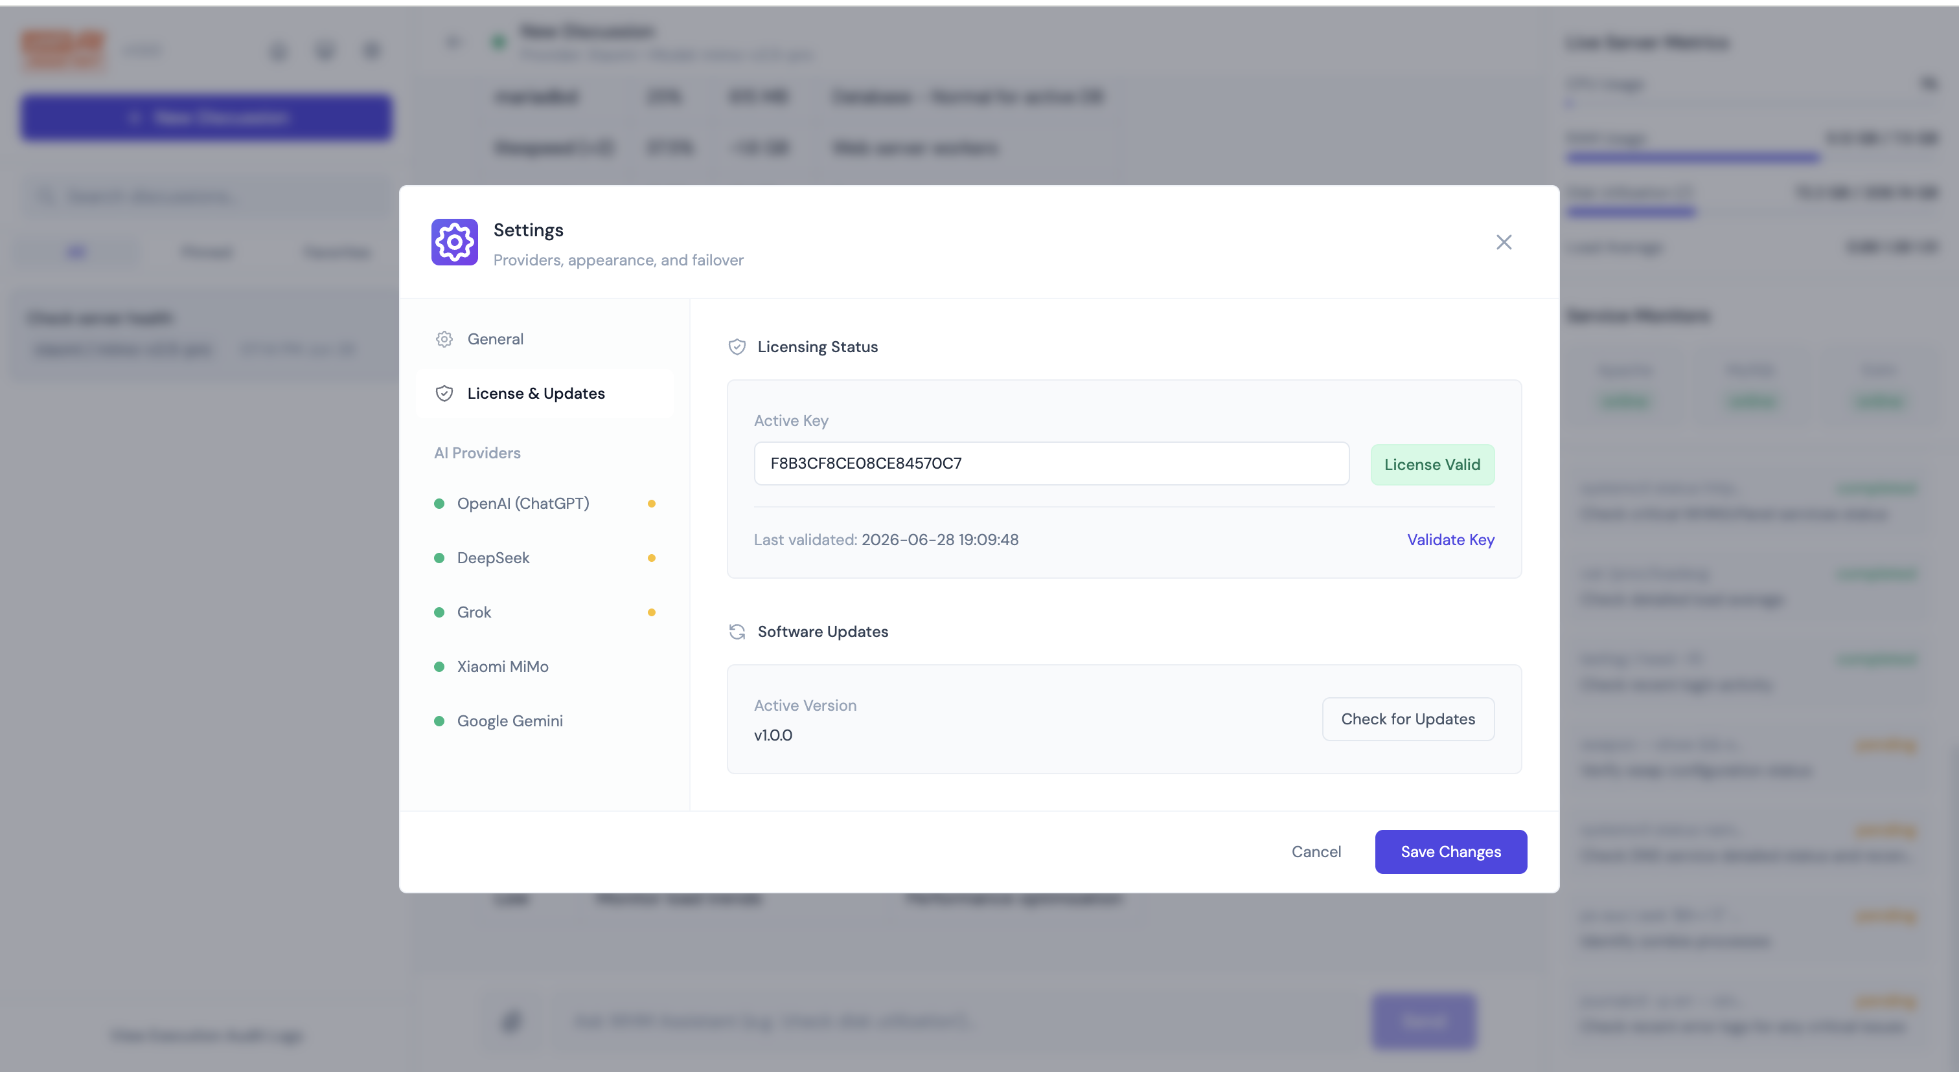Click the orange indicator dot on Grok row
Image resolution: width=1959 pixels, height=1072 pixels.
[652, 612]
